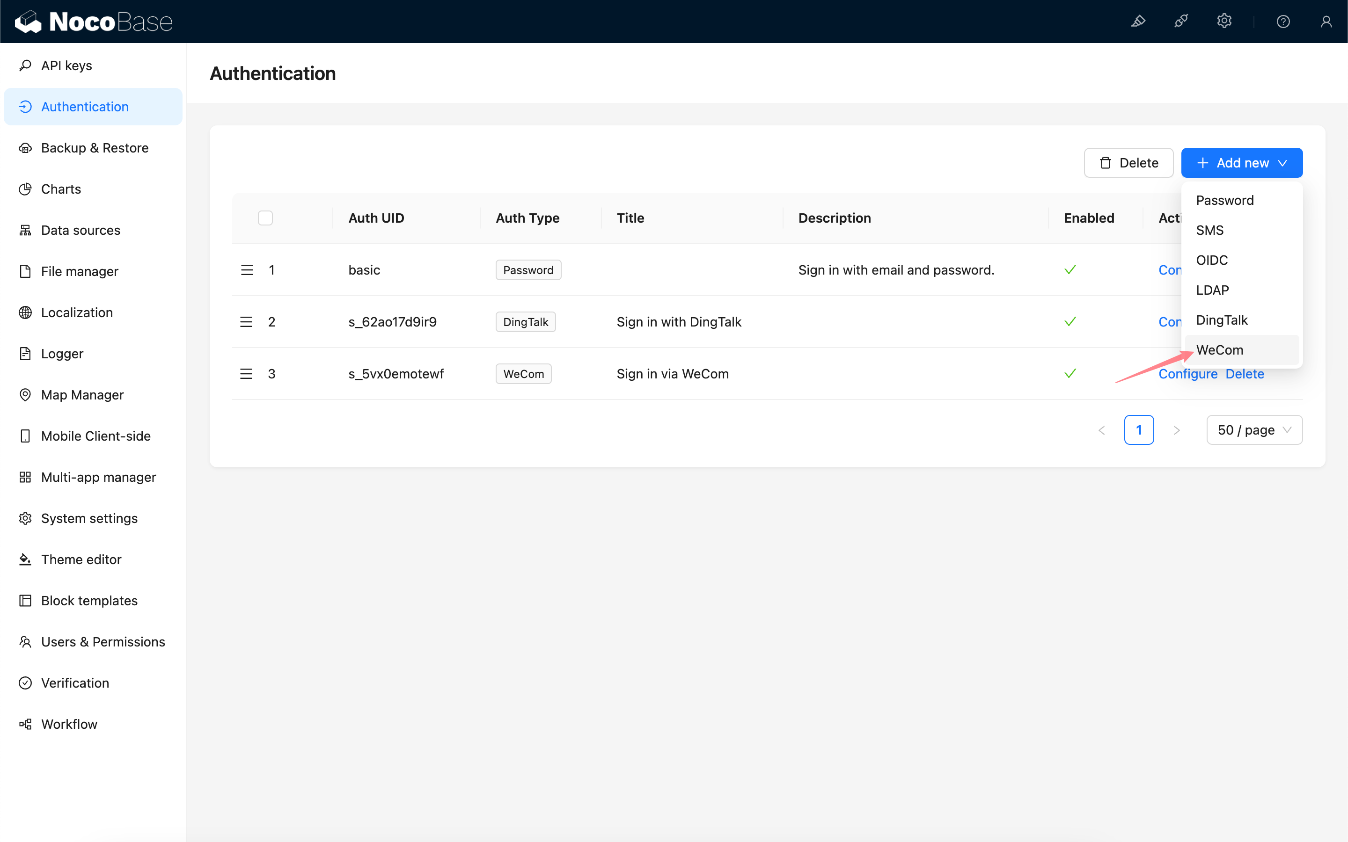Click drag handle for the WeCom row
1348x842 pixels.
click(246, 374)
